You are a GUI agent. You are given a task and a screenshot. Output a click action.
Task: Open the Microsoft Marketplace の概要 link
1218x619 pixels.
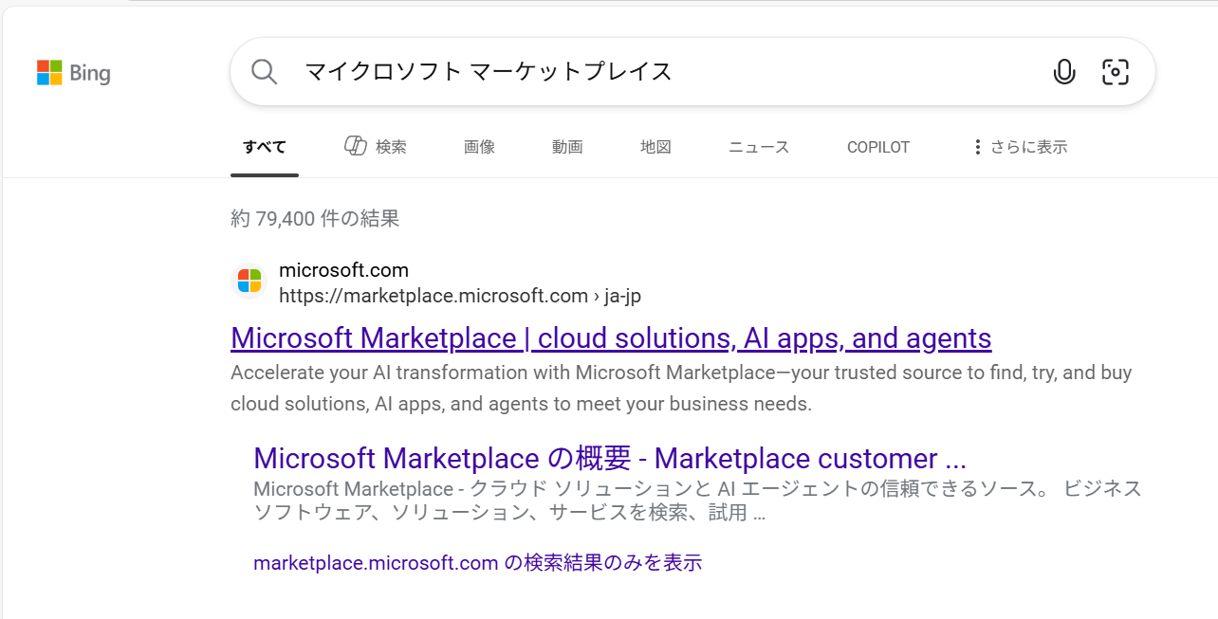tap(609, 458)
